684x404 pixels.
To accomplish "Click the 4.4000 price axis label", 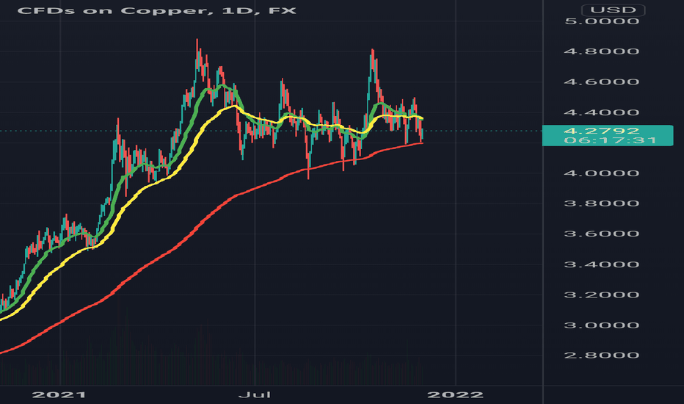I will pos(602,112).
